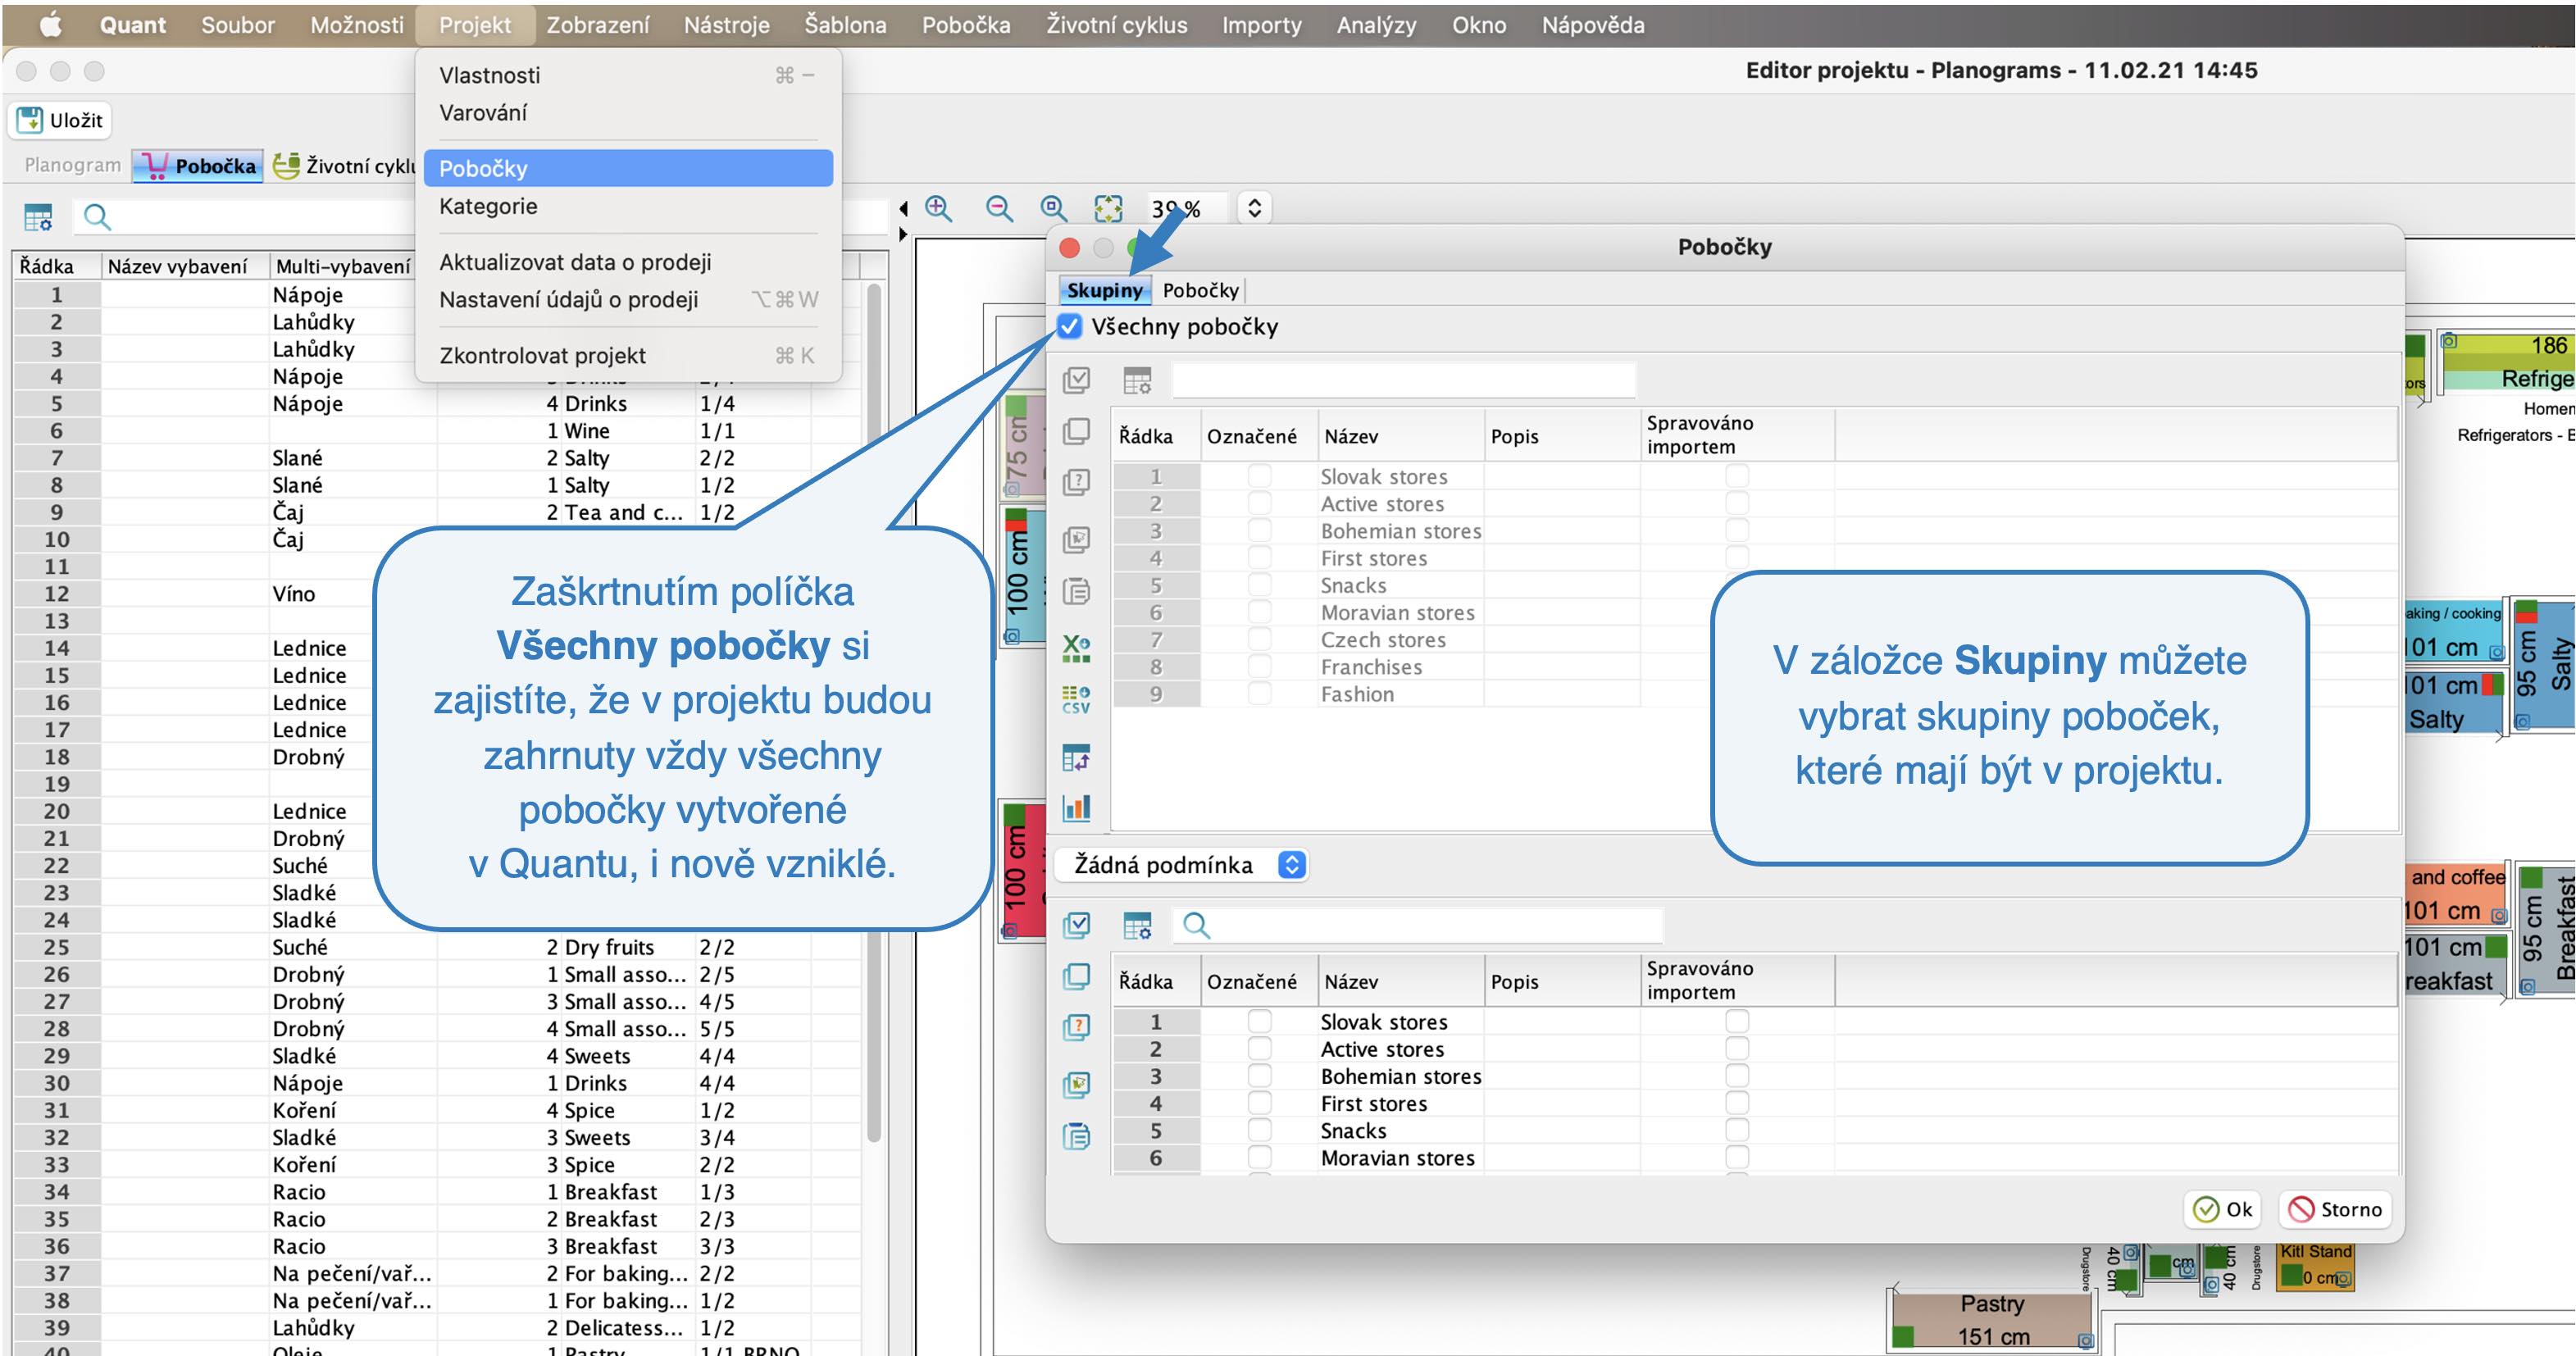Click the deselect all icon in lower sidebar

1076,976
